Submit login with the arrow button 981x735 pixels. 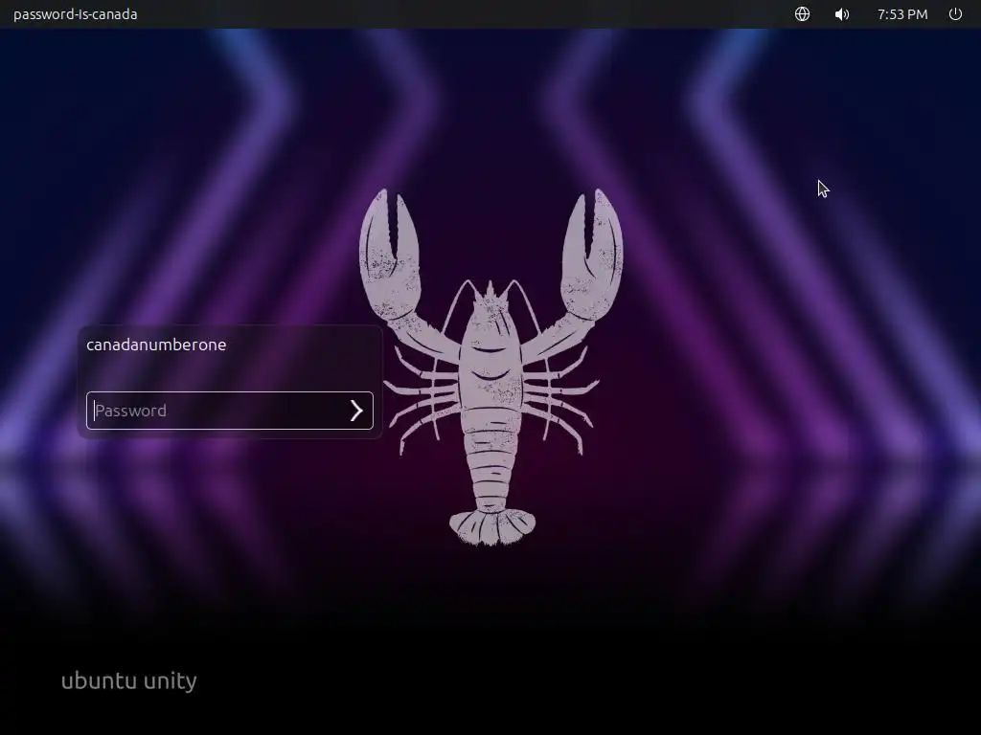click(x=356, y=411)
